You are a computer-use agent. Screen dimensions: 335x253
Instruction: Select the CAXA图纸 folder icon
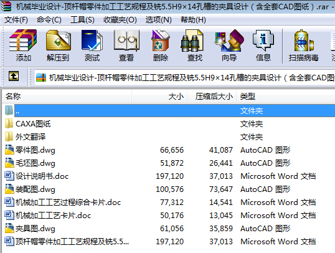point(9,123)
